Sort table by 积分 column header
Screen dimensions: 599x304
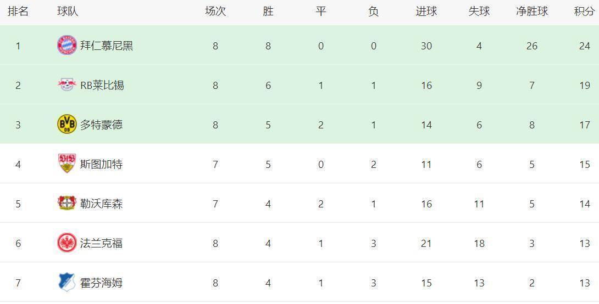(584, 12)
